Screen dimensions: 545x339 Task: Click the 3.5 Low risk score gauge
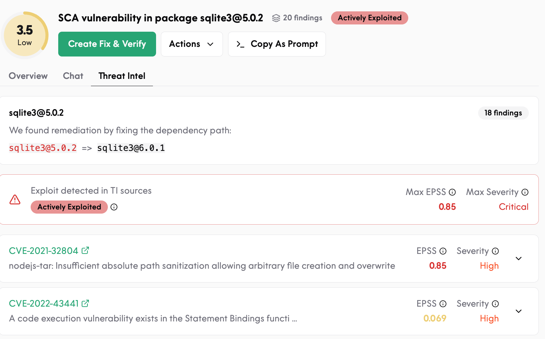click(x=25, y=35)
